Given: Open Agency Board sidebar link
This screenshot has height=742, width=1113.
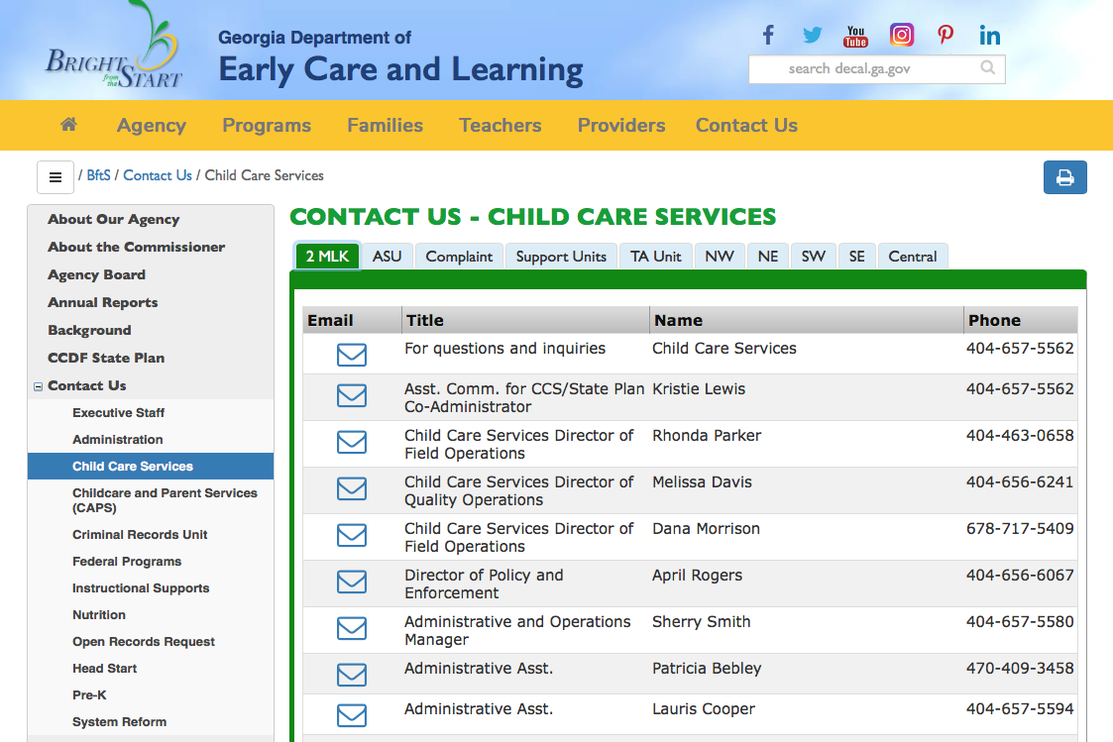Looking at the screenshot, I should [x=96, y=274].
